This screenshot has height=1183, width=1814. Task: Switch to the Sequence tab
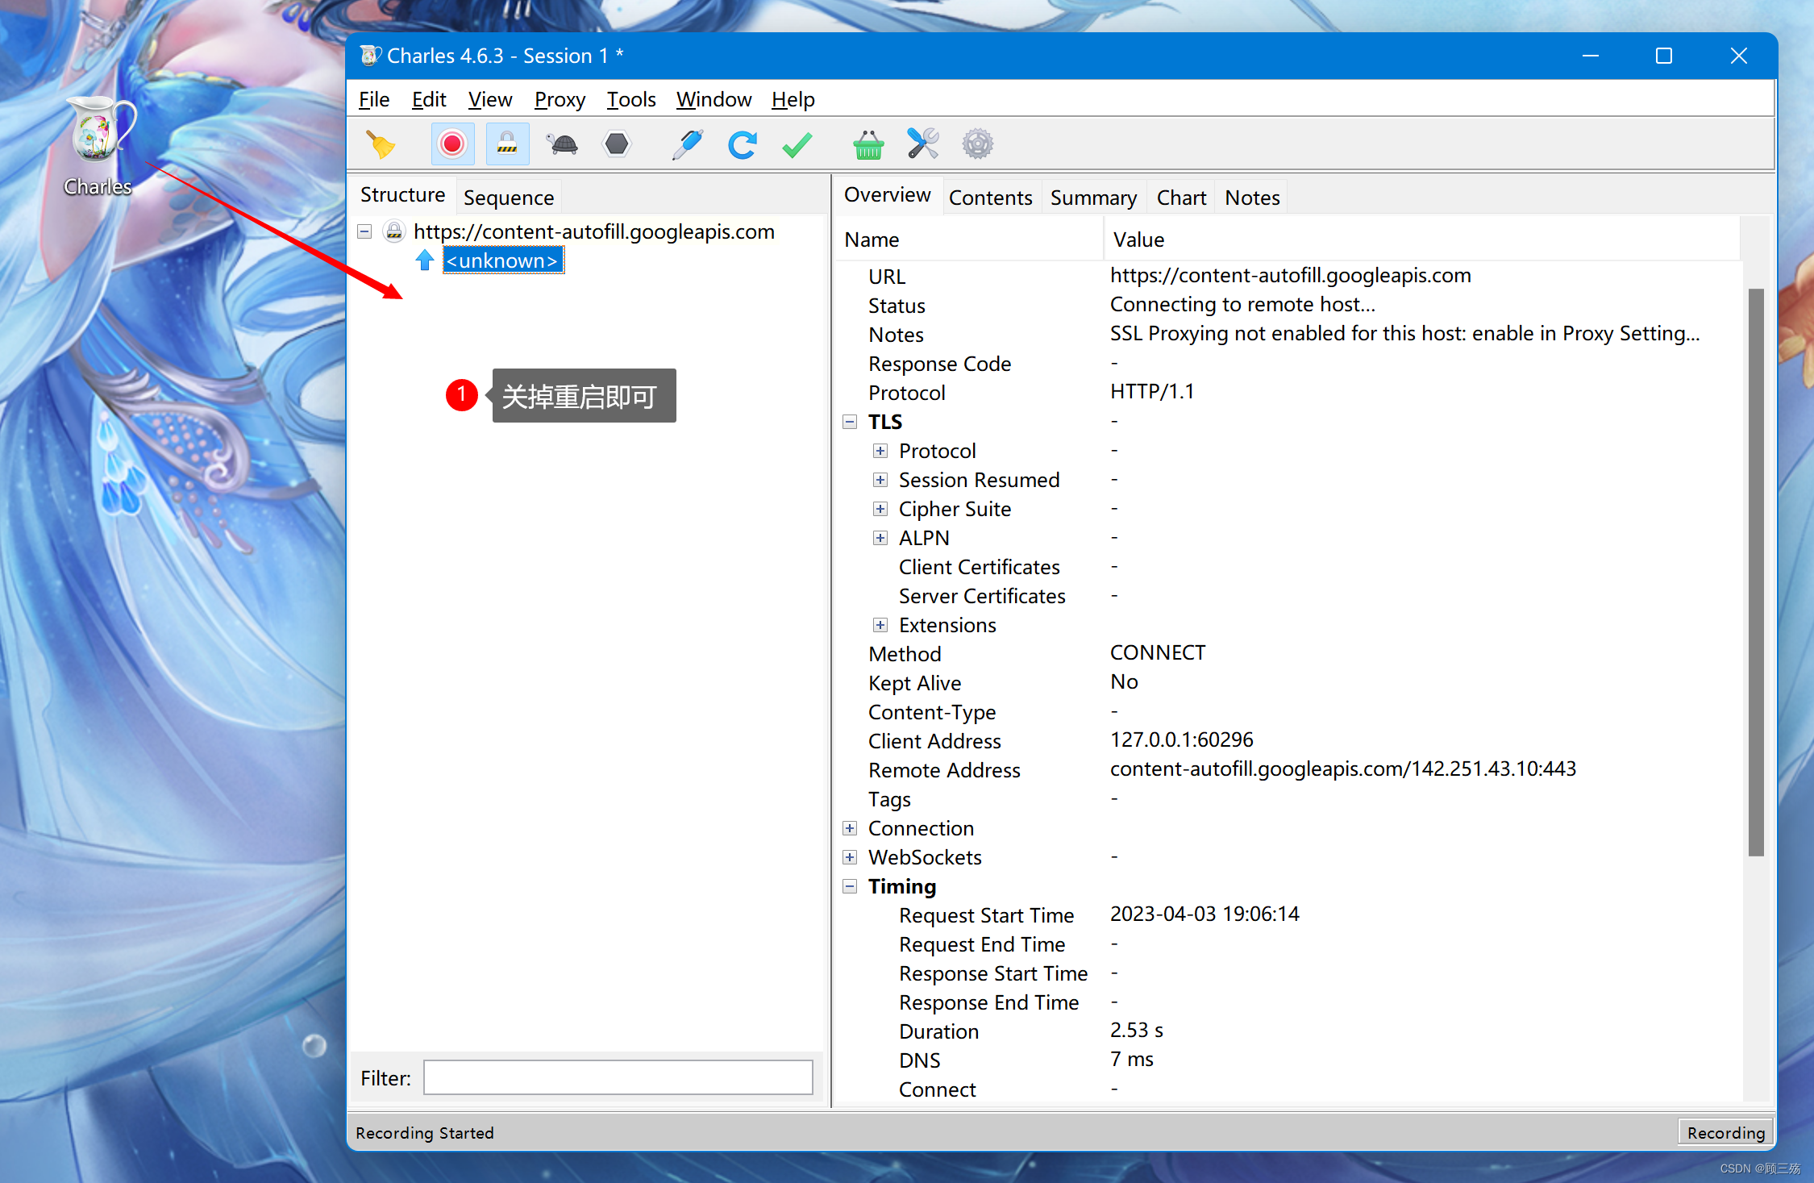[x=508, y=198]
